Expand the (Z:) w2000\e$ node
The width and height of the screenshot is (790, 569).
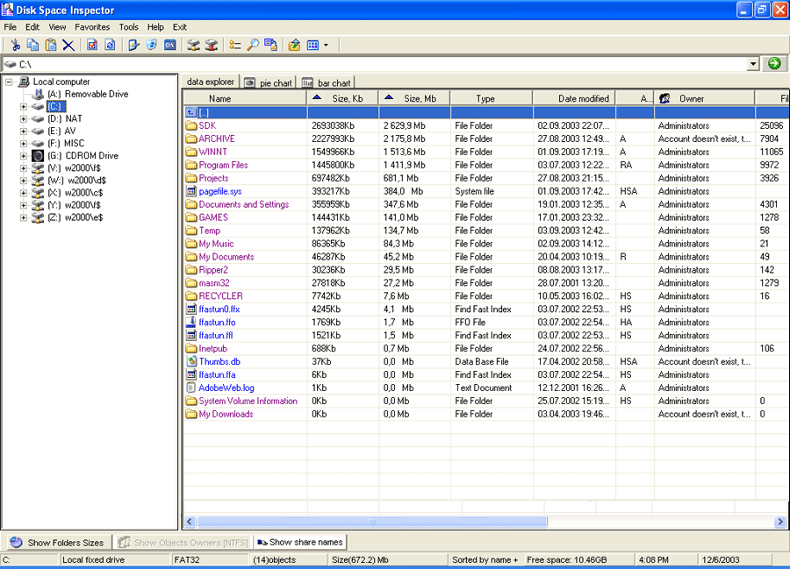[x=23, y=217]
